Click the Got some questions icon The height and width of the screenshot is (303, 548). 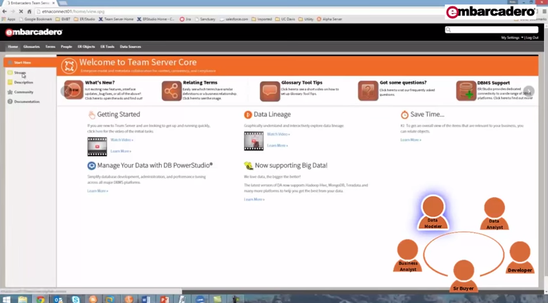368,91
